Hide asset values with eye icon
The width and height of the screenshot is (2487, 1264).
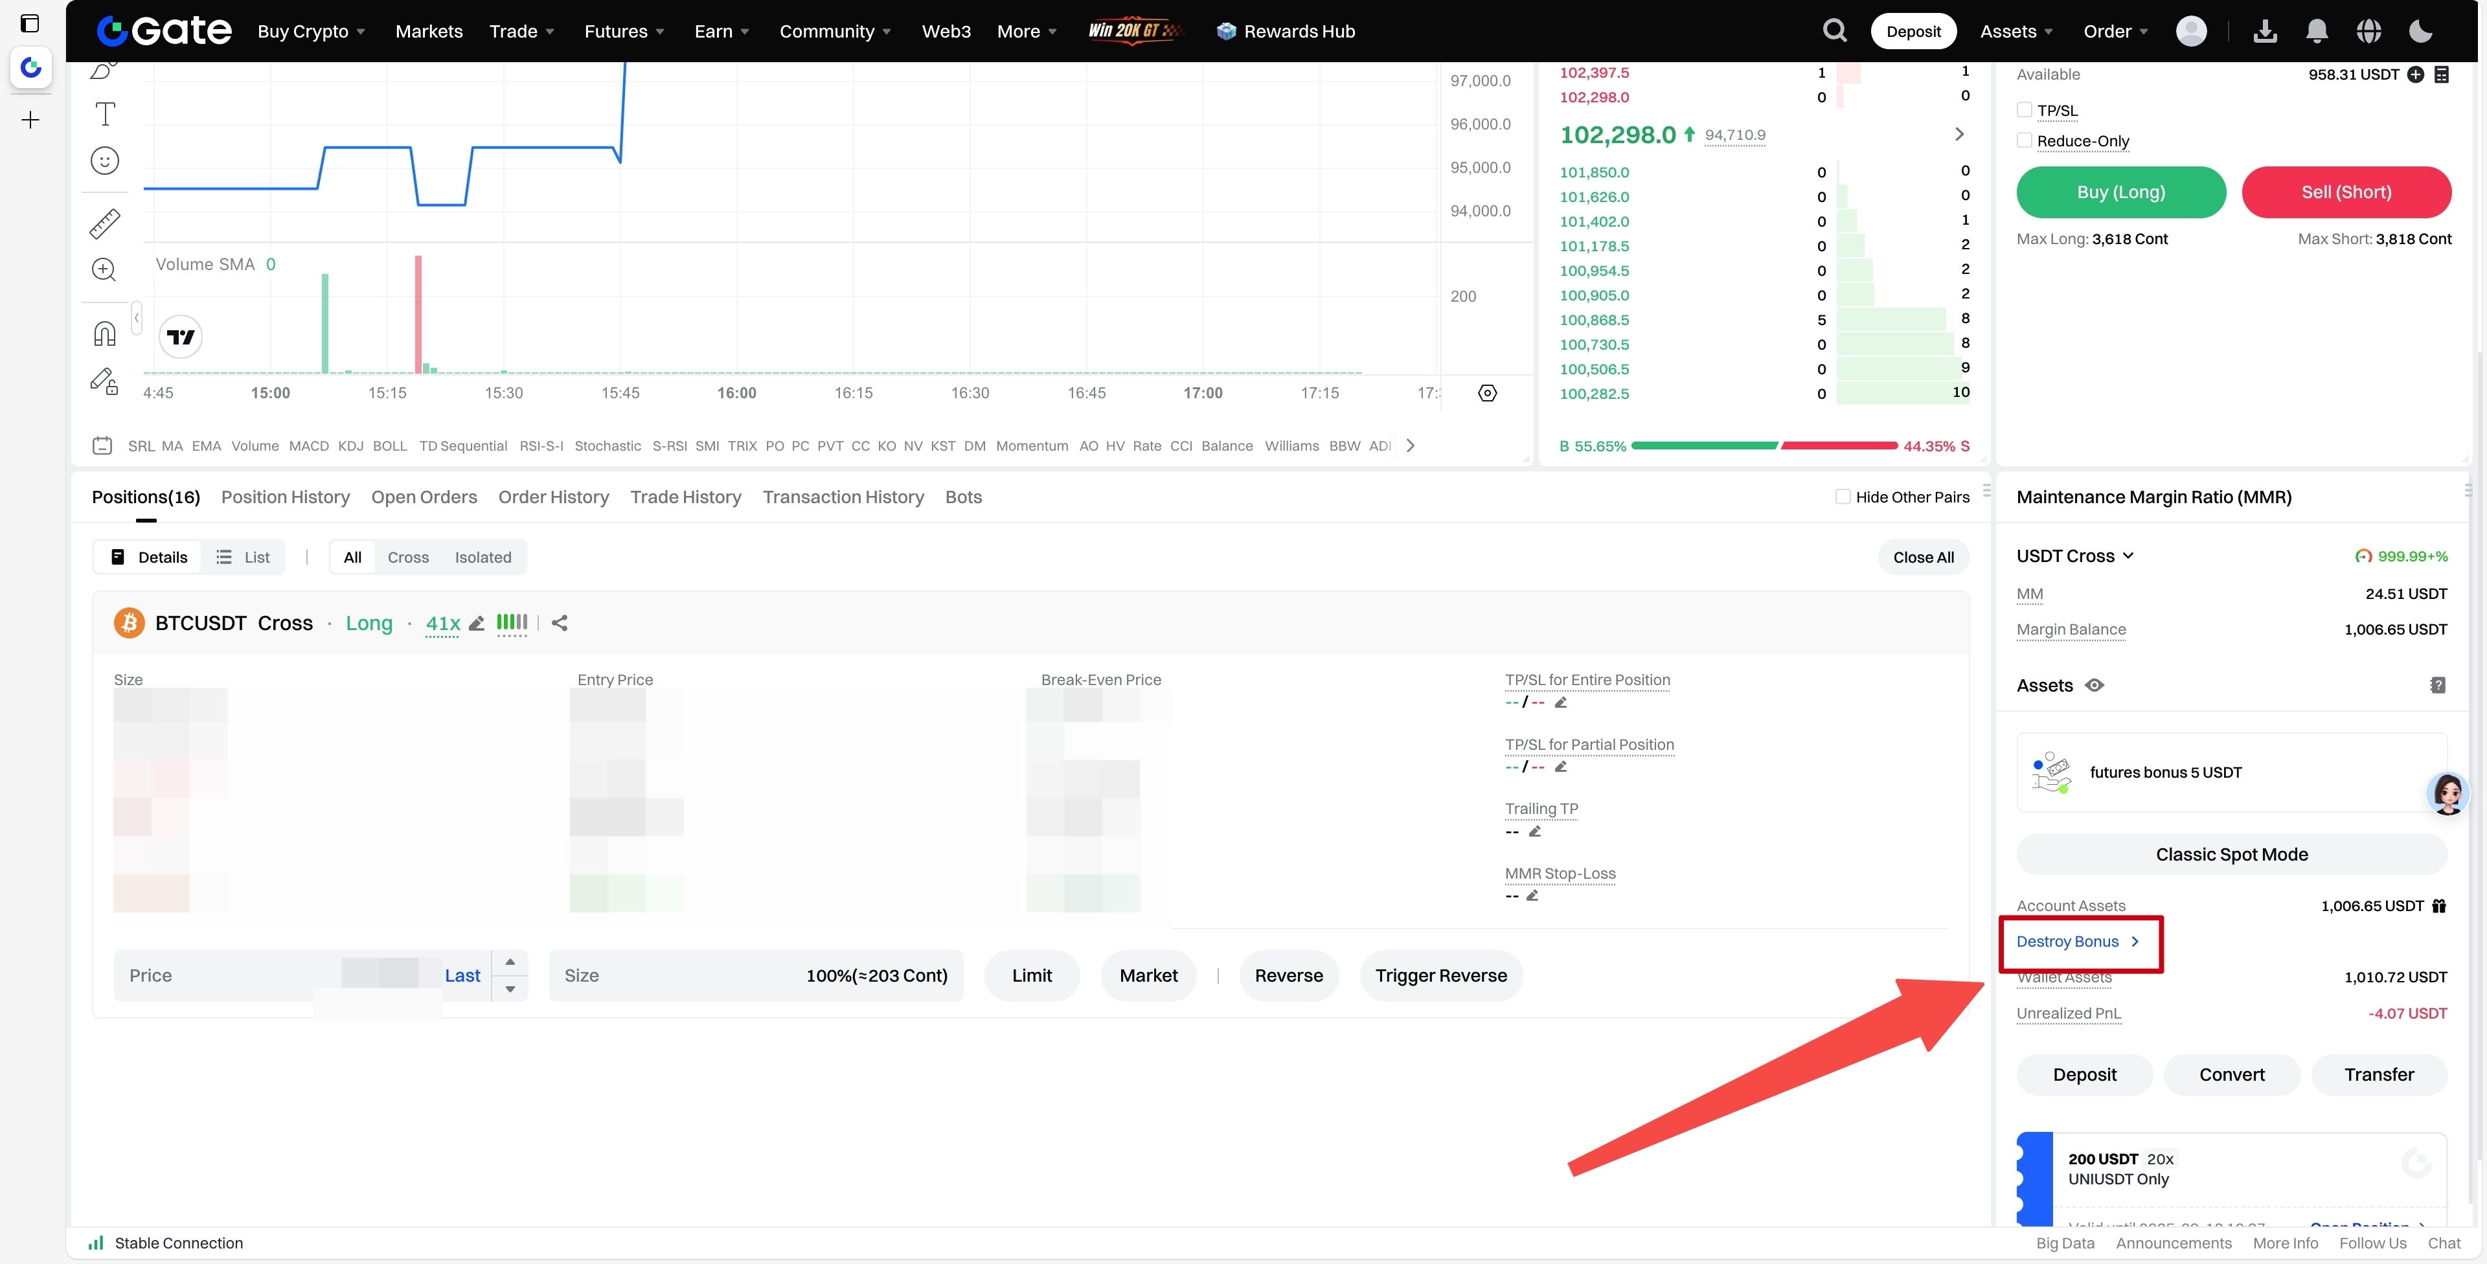click(x=2094, y=684)
